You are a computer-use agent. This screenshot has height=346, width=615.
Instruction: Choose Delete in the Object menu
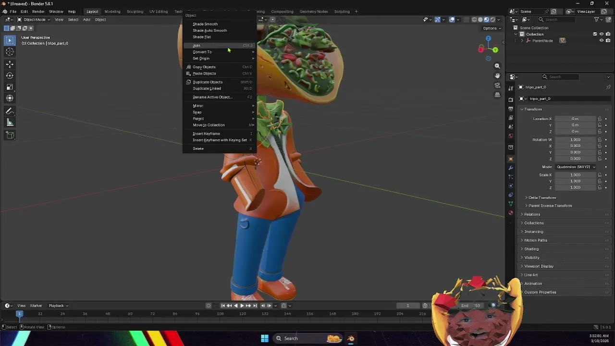219,149
